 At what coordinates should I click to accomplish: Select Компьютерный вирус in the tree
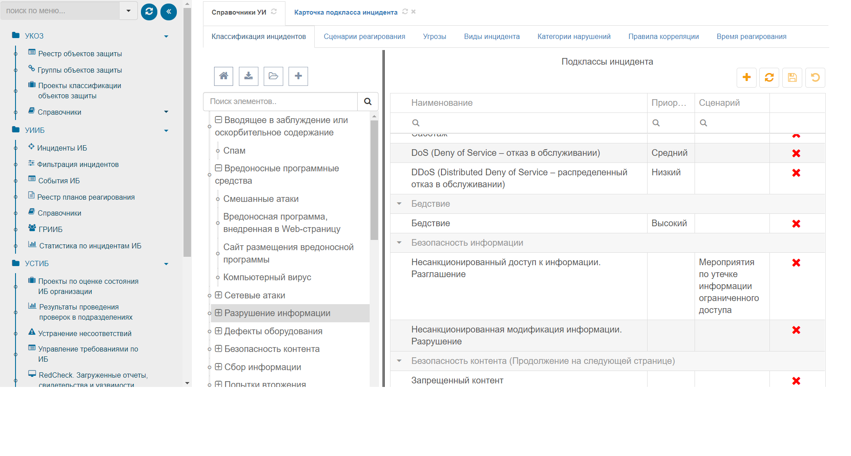pos(267,277)
